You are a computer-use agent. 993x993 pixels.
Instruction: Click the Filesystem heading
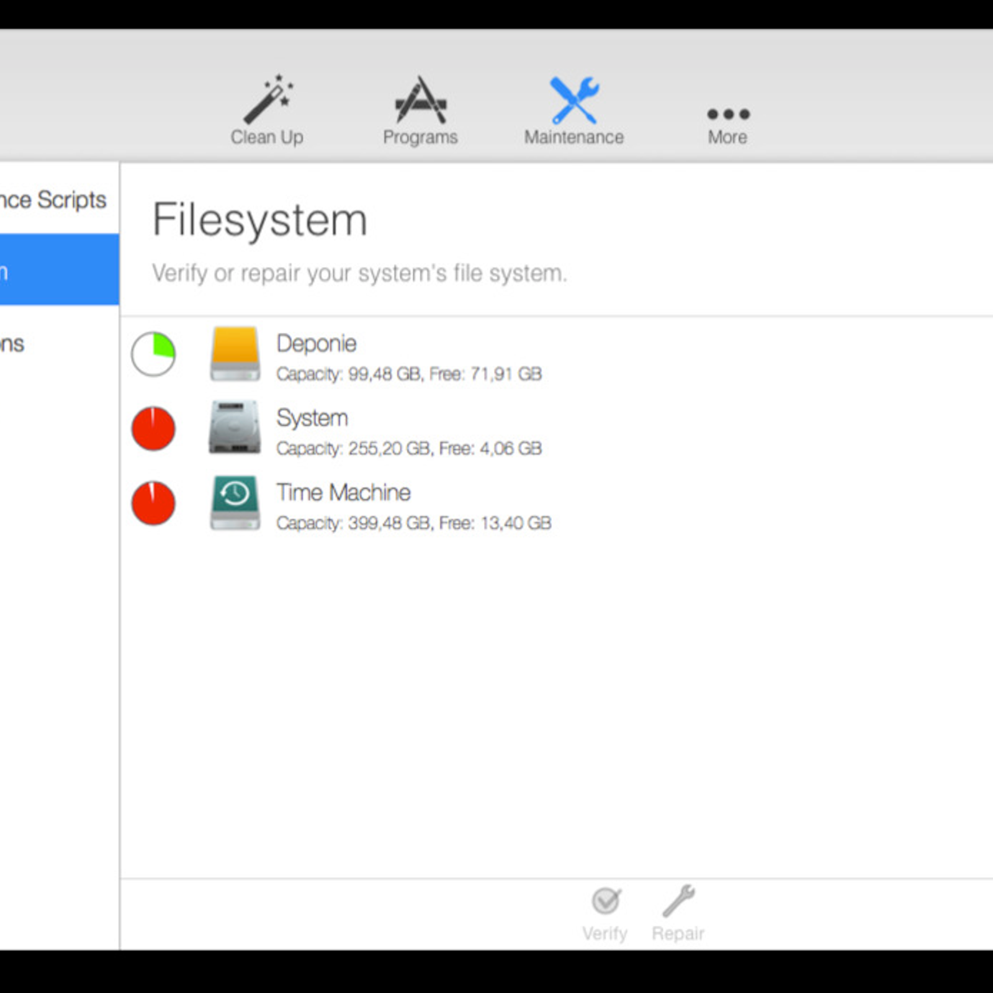[260, 220]
